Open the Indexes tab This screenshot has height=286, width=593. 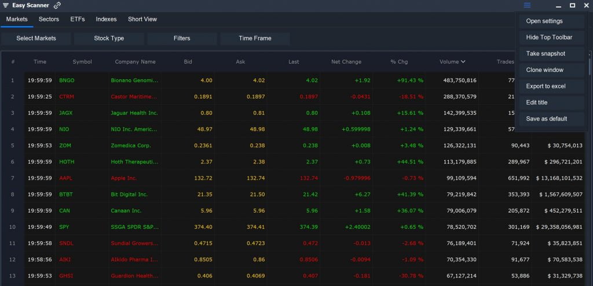[107, 19]
